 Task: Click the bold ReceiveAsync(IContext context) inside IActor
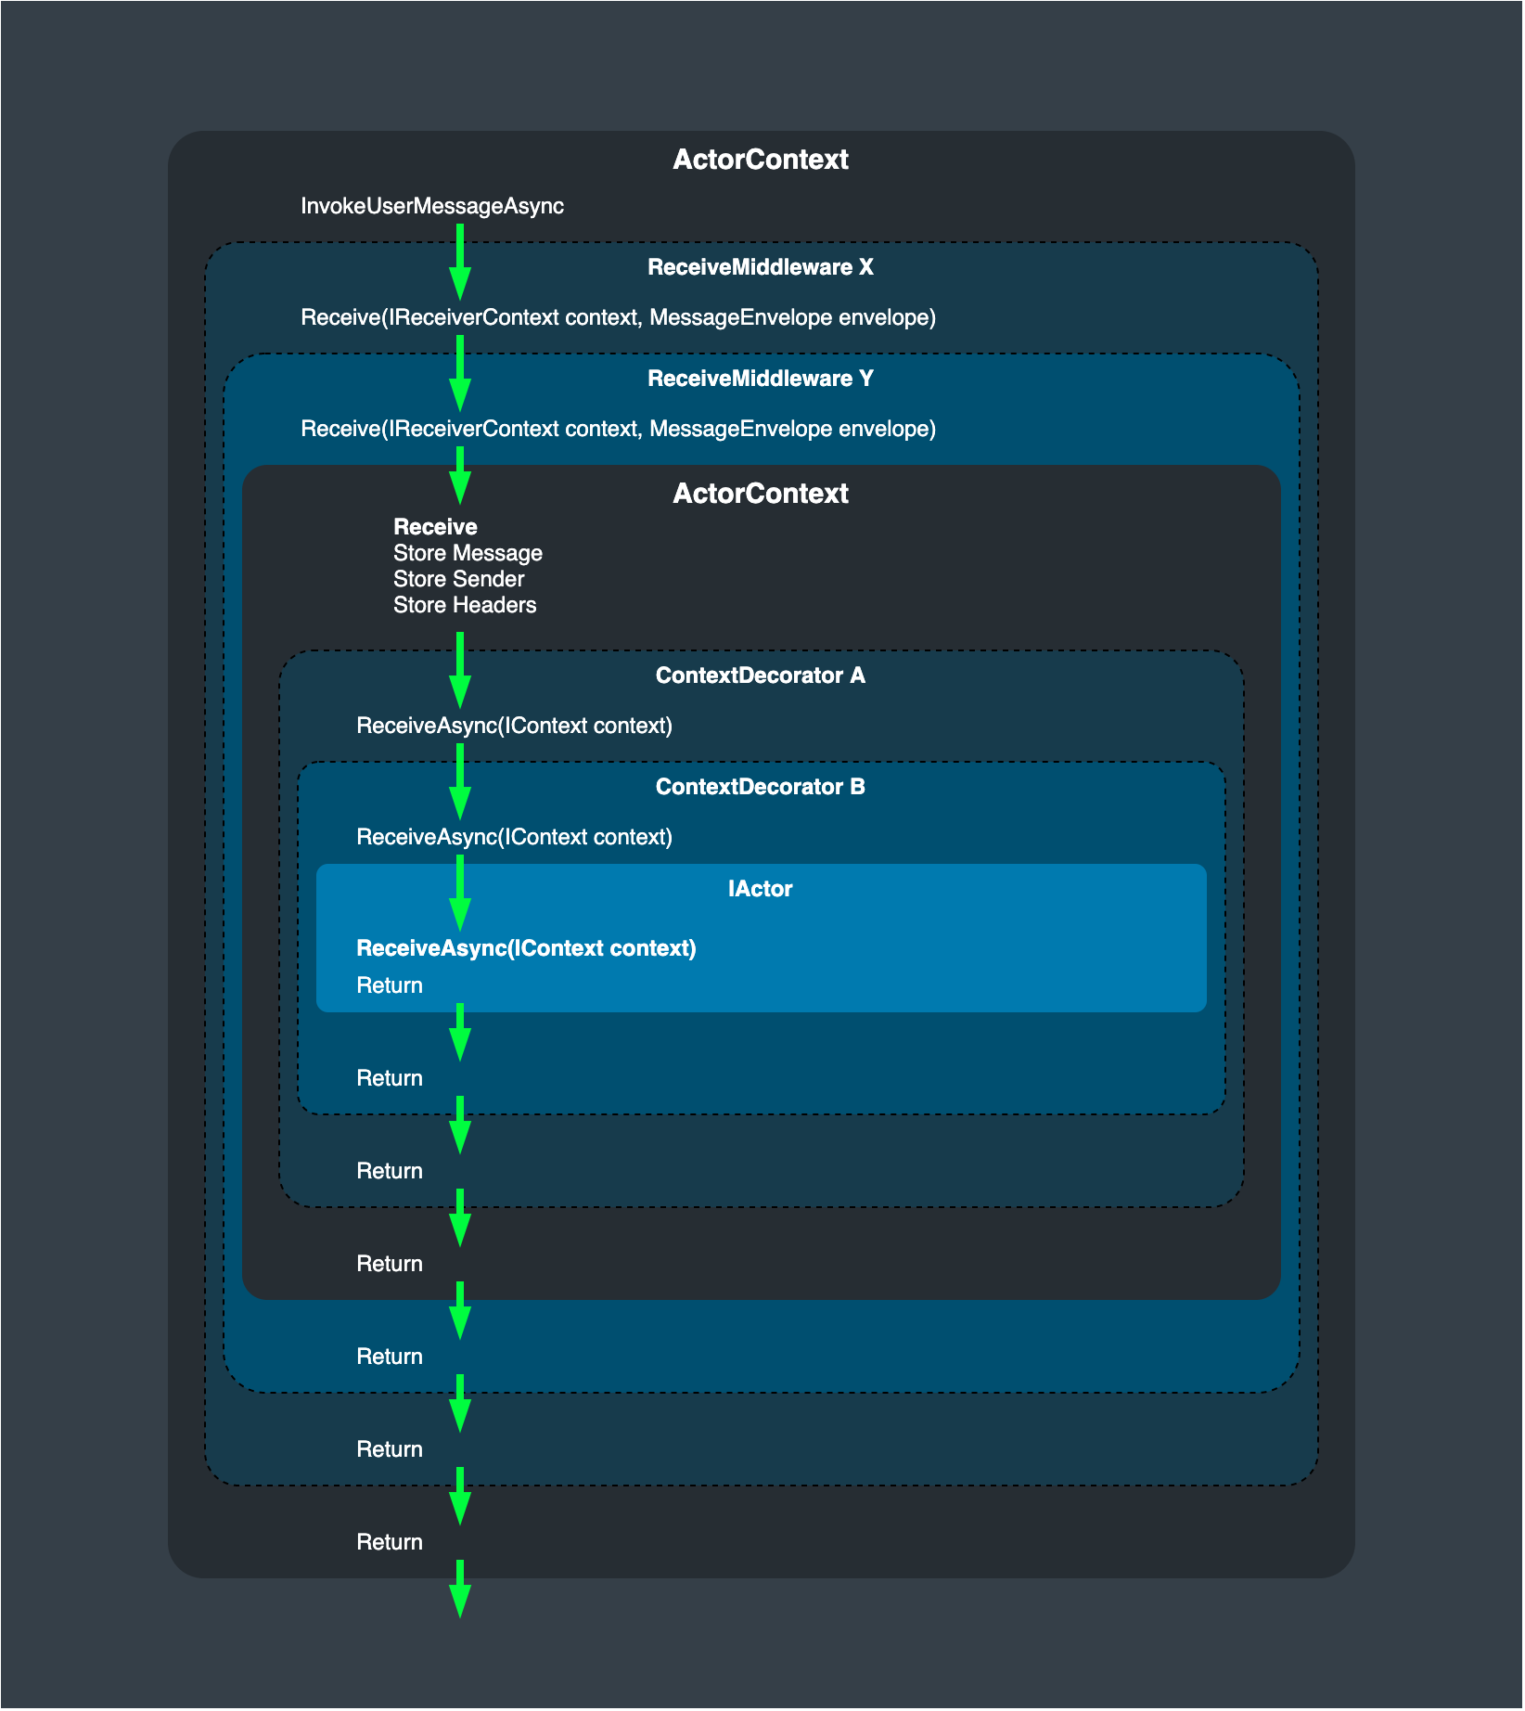(x=527, y=948)
